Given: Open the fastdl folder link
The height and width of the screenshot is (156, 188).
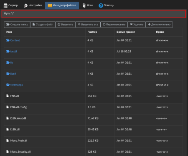Looking at the screenshot, I should coord(13,52).
